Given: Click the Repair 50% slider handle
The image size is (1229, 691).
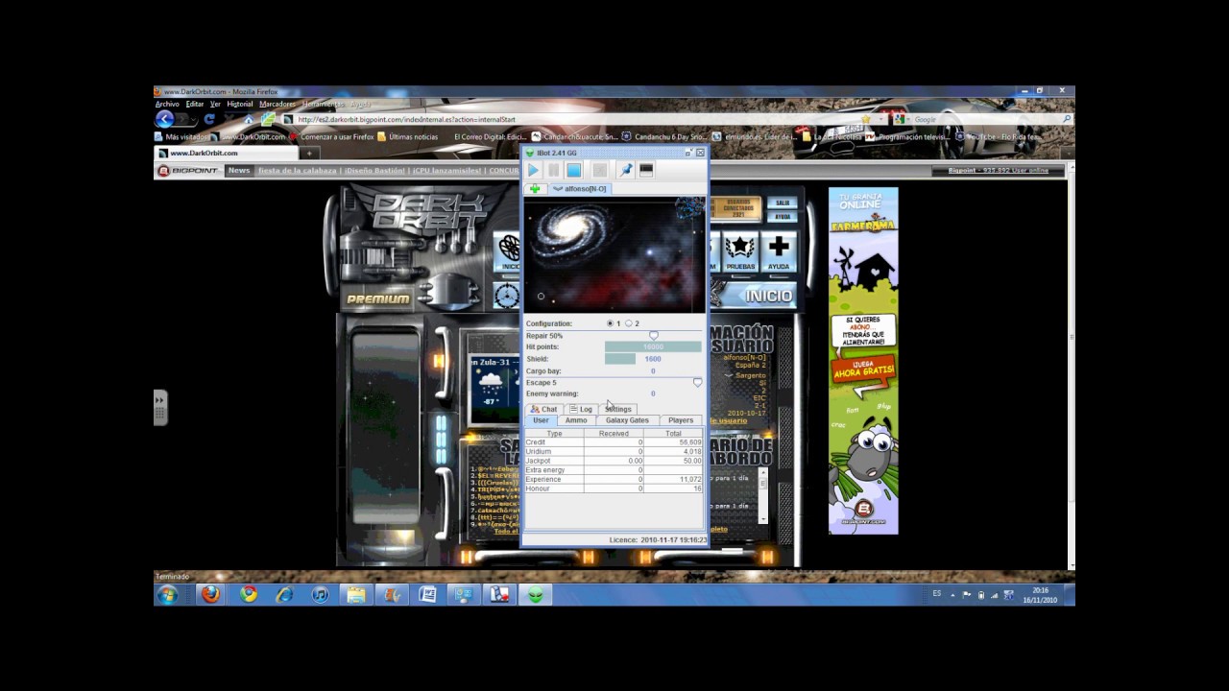Looking at the screenshot, I should (x=654, y=336).
